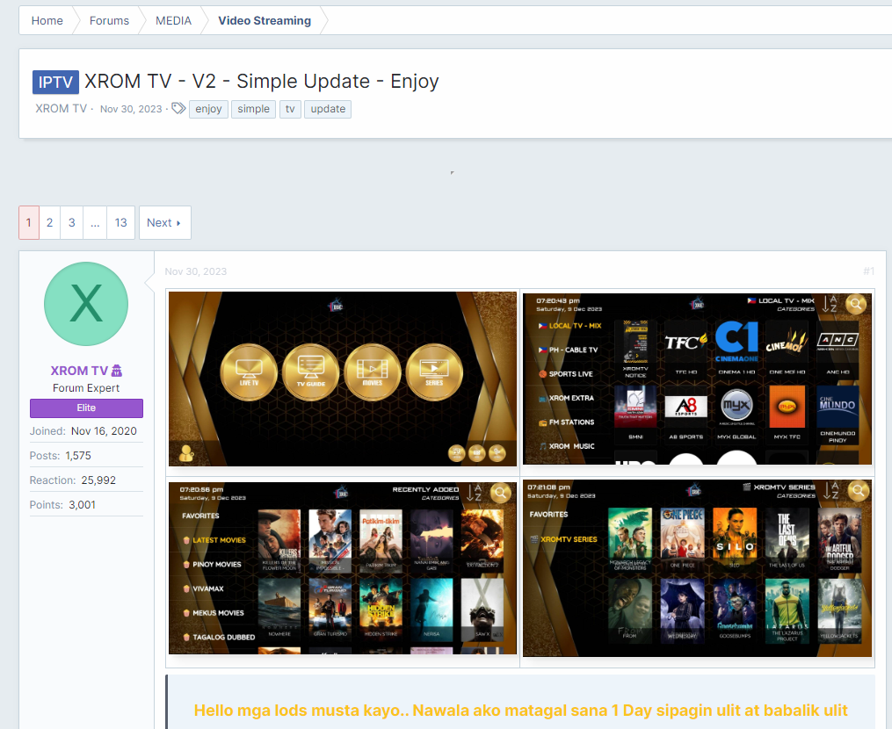Select the 'simple' tag
This screenshot has height=729, width=892.
click(x=253, y=109)
